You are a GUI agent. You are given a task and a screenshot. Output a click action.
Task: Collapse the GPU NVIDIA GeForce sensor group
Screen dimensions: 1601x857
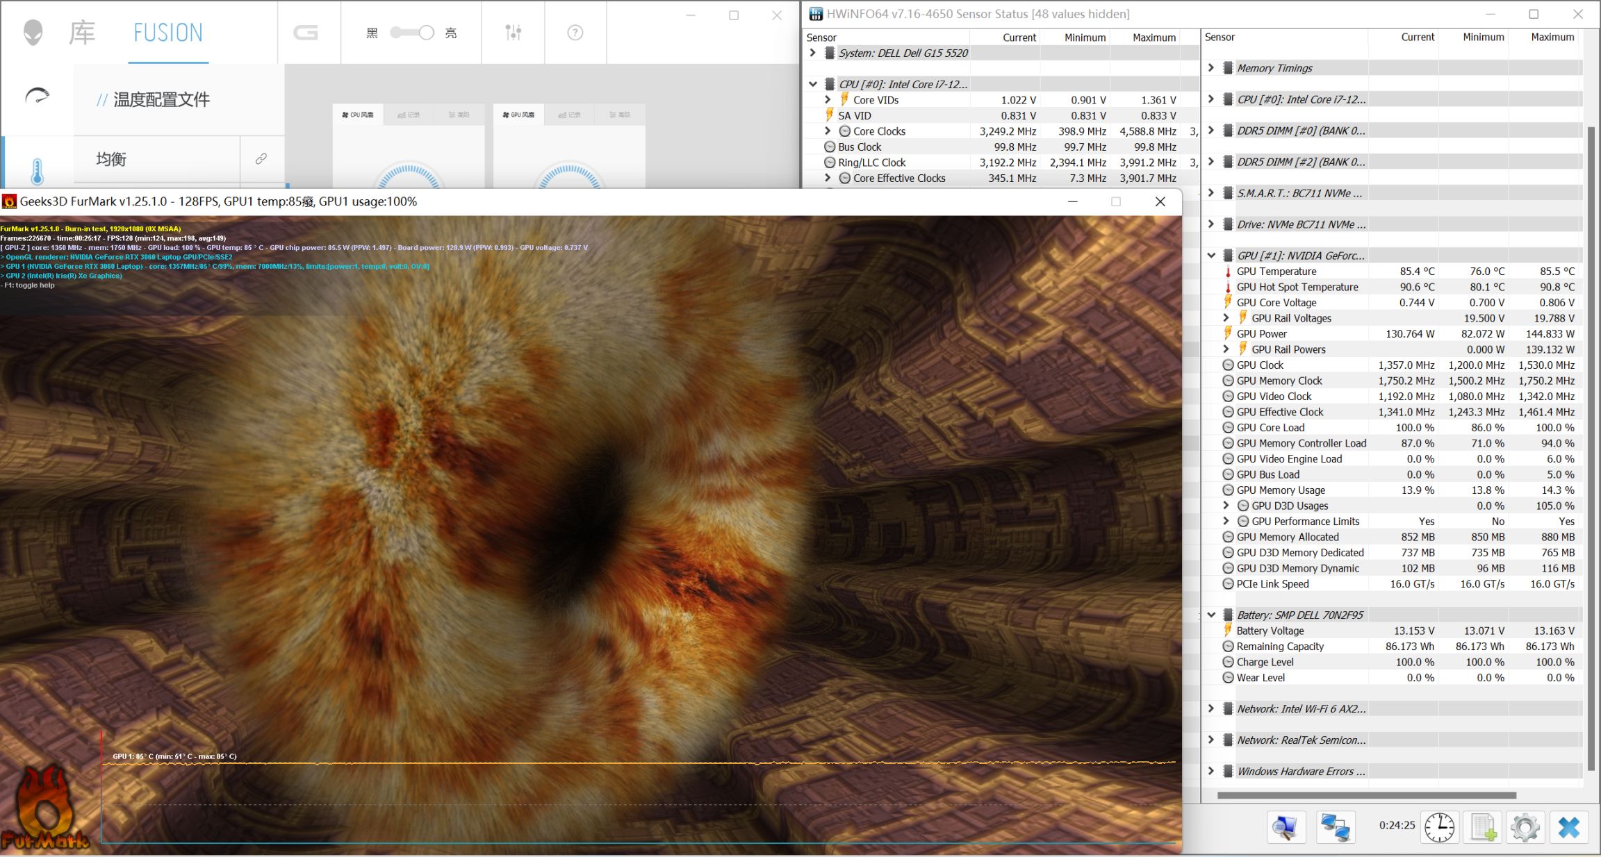coord(1211,256)
